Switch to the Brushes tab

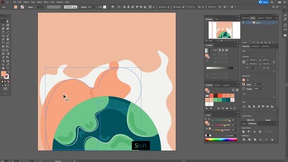click(217, 85)
